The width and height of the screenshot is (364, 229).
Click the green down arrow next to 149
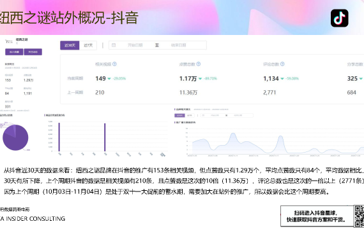point(109,79)
